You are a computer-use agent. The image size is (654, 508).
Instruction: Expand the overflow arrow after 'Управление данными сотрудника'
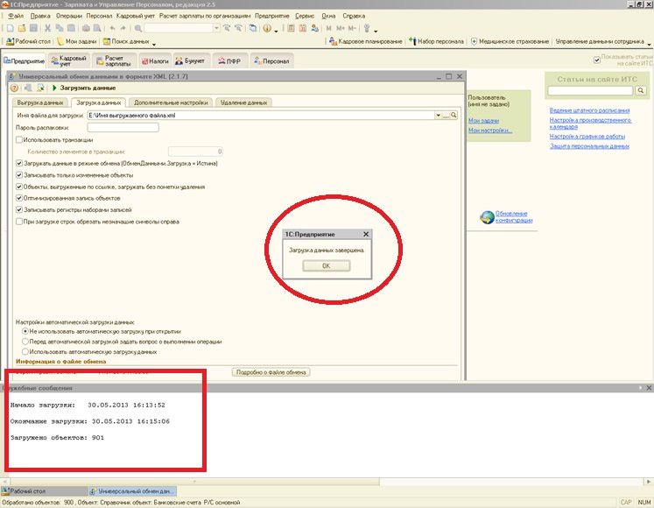(649, 44)
